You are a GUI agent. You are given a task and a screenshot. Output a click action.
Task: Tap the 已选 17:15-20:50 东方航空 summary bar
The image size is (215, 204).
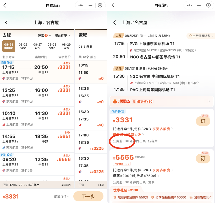(x=37, y=185)
